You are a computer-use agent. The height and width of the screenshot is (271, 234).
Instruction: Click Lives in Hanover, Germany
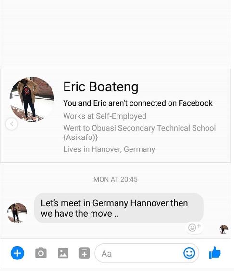pos(109,149)
